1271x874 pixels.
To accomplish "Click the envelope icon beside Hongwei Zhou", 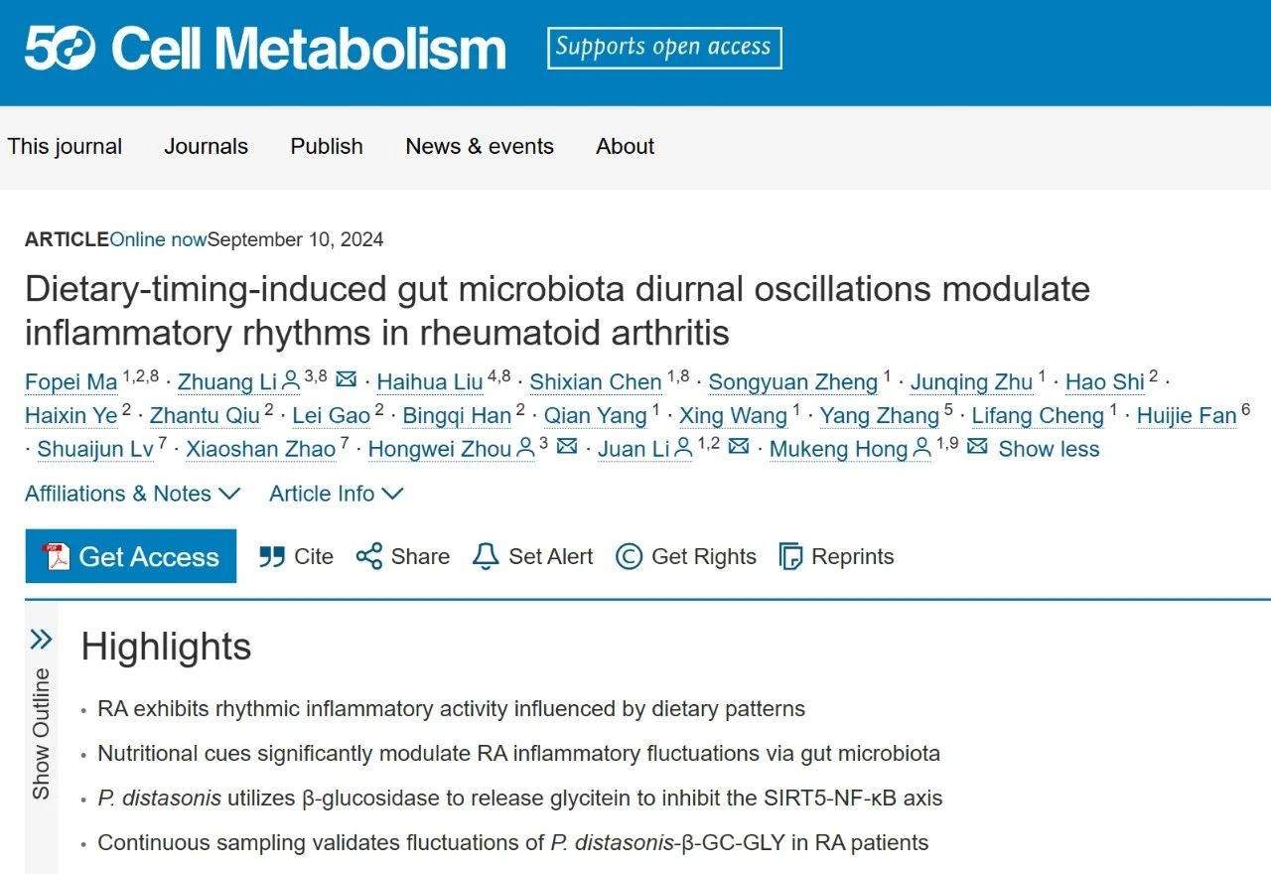I will (x=567, y=447).
